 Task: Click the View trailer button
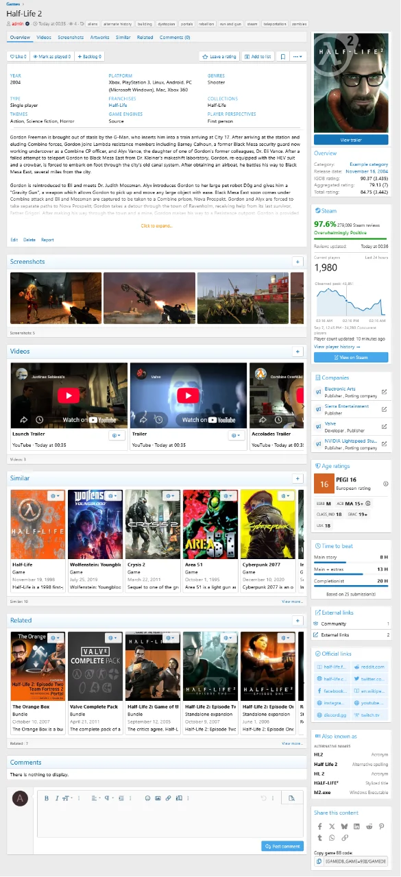(351, 140)
